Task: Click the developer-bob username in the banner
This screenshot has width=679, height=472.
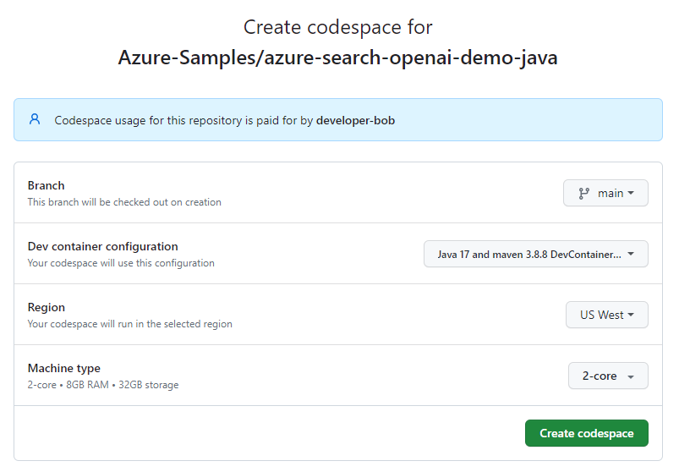Action: (x=355, y=120)
